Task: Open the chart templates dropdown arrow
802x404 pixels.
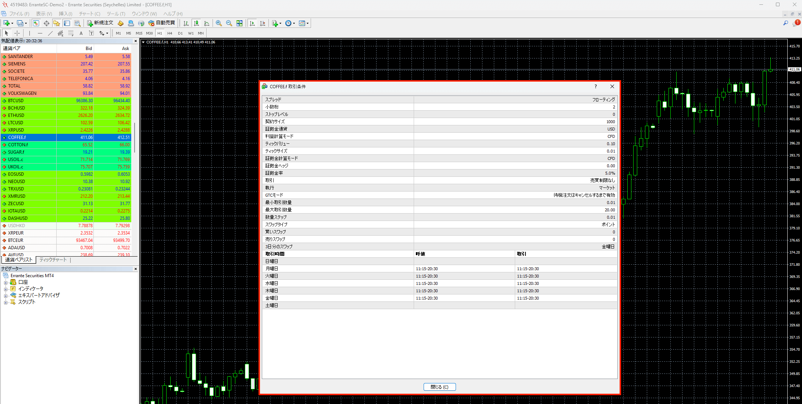Action: 307,23
